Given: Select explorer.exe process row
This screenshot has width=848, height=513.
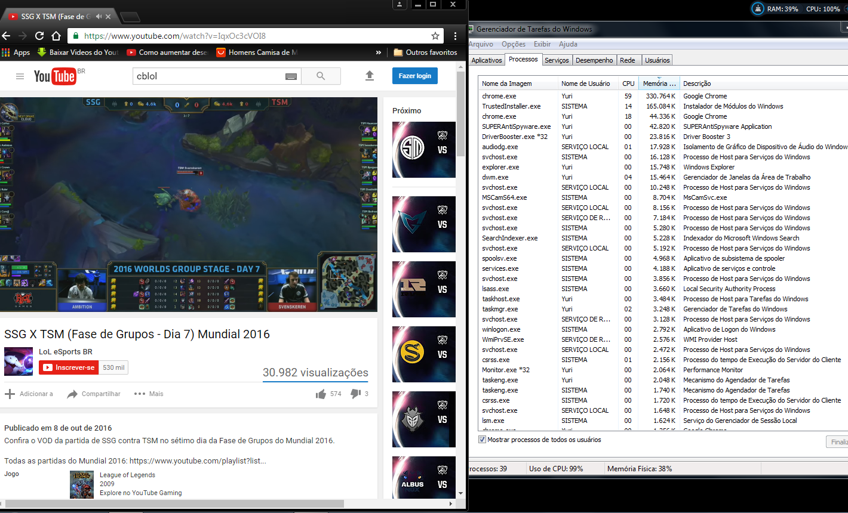Looking at the screenshot, I should [x=663, y=167].
